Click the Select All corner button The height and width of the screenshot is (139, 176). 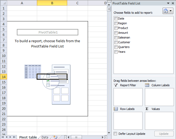pos(4,3)
